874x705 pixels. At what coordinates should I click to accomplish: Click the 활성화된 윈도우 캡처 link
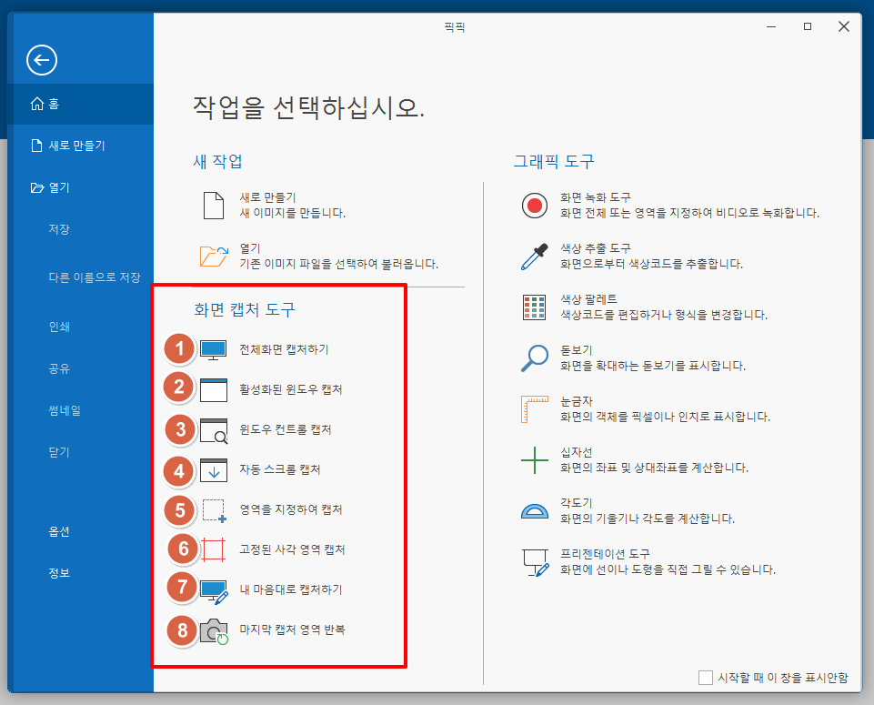click(291, 389)
